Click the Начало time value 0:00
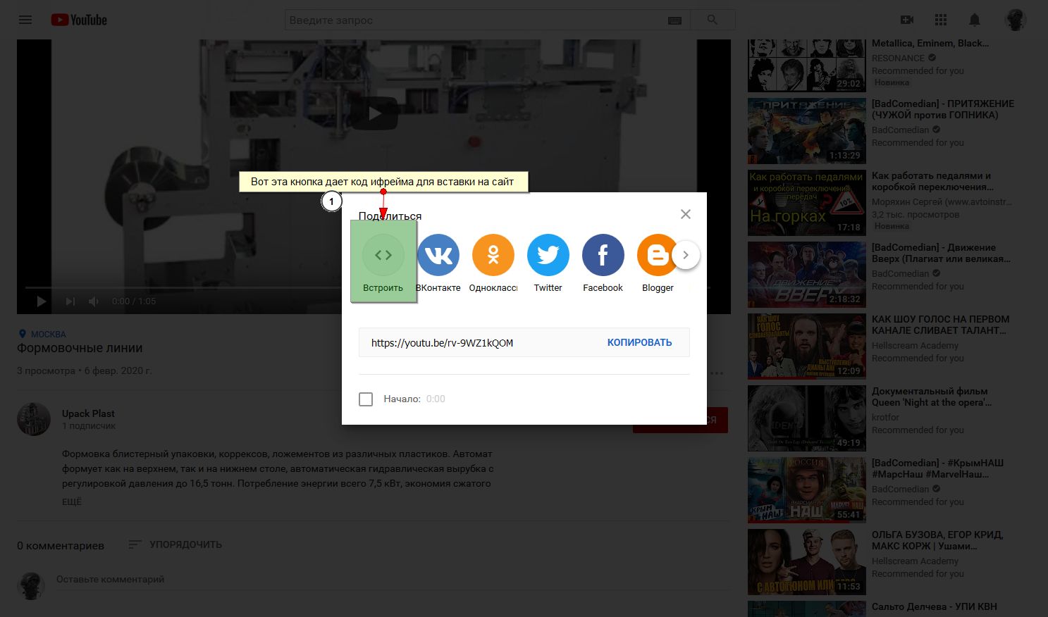 436,399
